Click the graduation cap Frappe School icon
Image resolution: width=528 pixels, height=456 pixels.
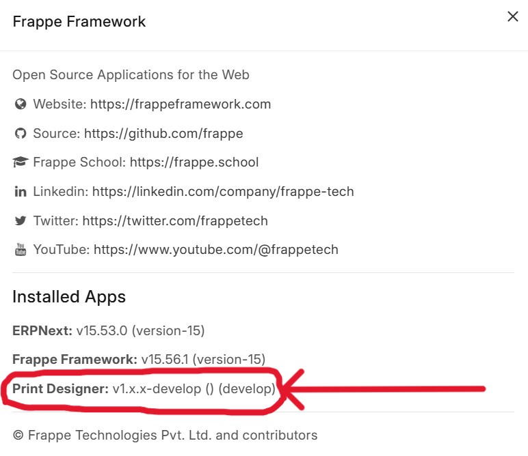coord(21,162)
